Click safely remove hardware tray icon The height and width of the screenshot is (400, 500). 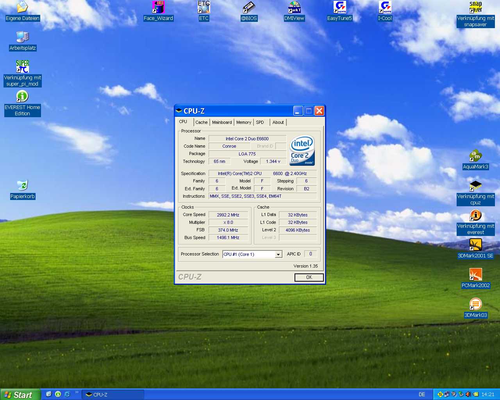point(461,394)
